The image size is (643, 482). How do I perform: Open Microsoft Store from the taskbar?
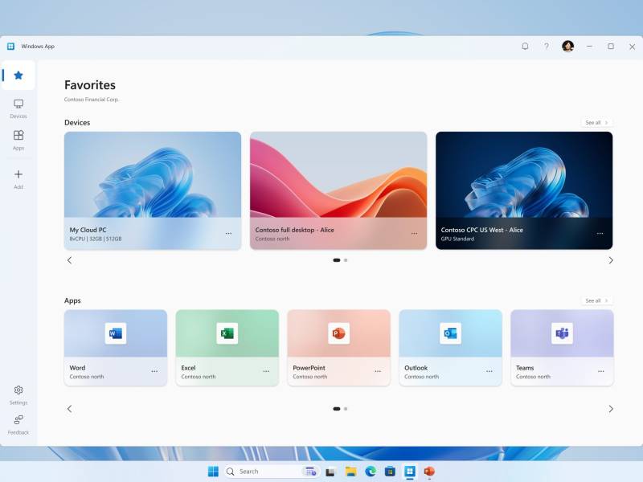(390, 472)
